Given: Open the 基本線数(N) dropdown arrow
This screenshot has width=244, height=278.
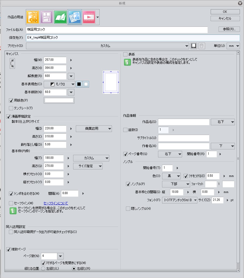Looking at the screenshot, I should coord(71,92).
